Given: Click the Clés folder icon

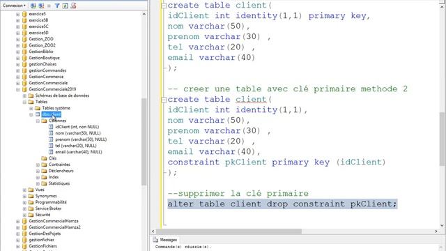Looking at the screenshot, I should 44,158.
